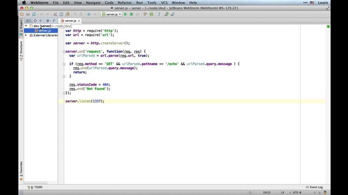Viewport: 348px width, 195px height.
Task: Run server.js with the green play button
Action: click(x=126, y=14)
